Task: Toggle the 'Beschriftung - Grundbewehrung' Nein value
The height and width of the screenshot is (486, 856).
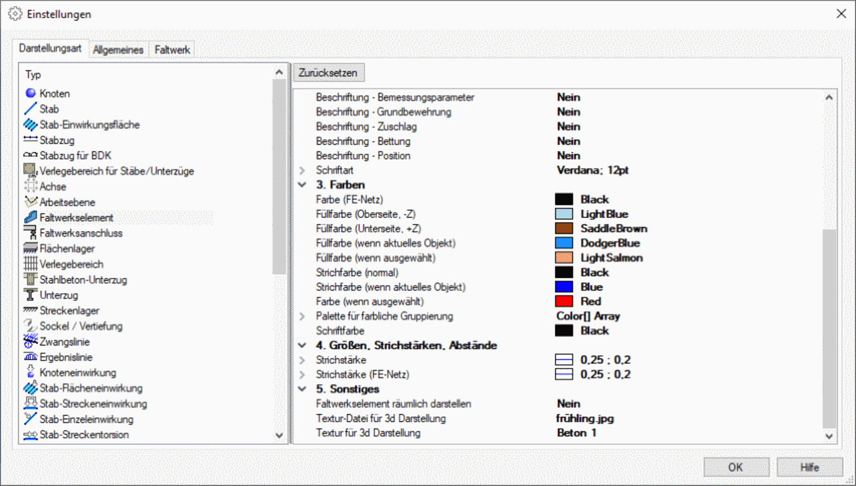Action: pyautogui.click(x=568, y=112)
